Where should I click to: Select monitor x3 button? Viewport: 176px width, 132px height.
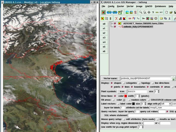click(x=104, y=38)
